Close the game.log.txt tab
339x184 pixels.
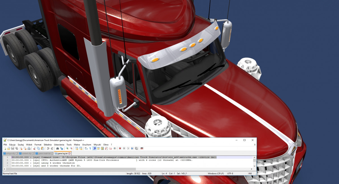click(x=69, y=153)
